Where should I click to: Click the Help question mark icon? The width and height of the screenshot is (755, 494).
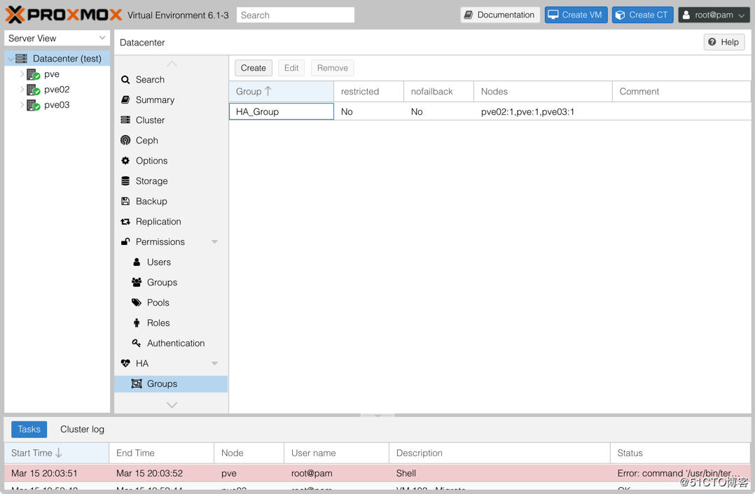click(712, 42)
